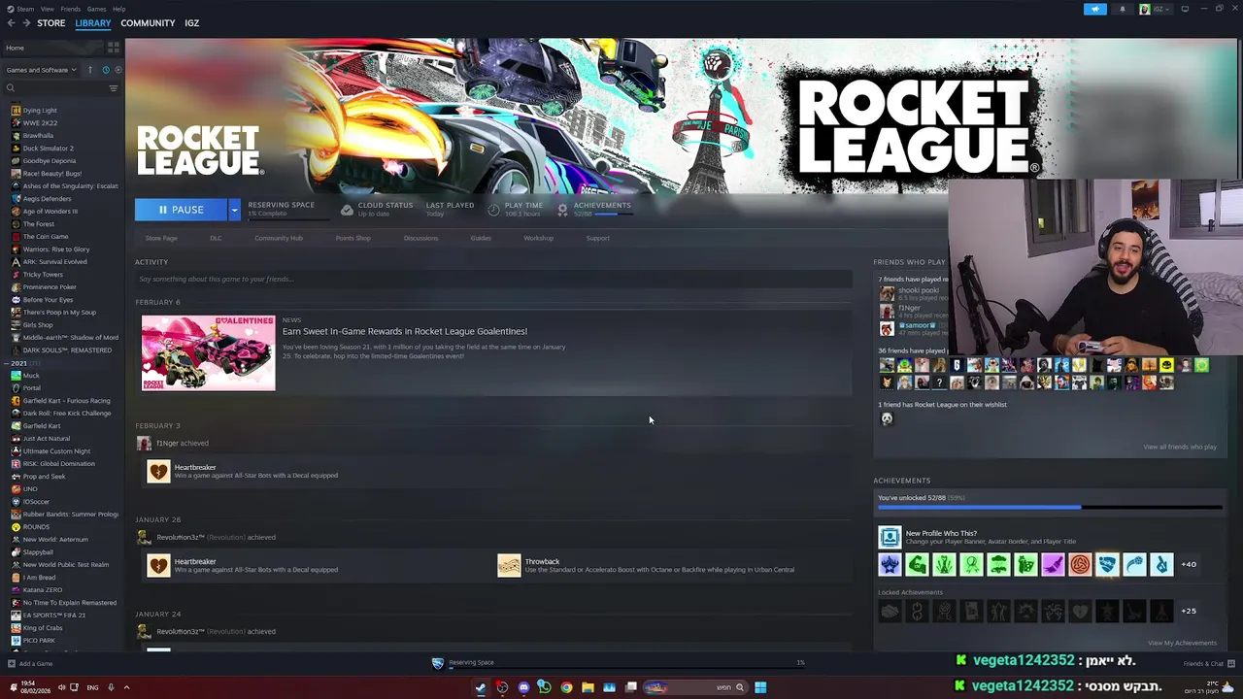Open the Throwback achievement icon
Image resolution: width=1243 pixels, height=699 pixels.
(509, 566)
